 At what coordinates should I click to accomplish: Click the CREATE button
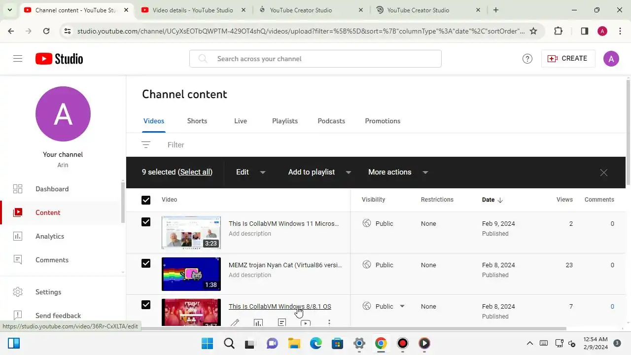568,58
